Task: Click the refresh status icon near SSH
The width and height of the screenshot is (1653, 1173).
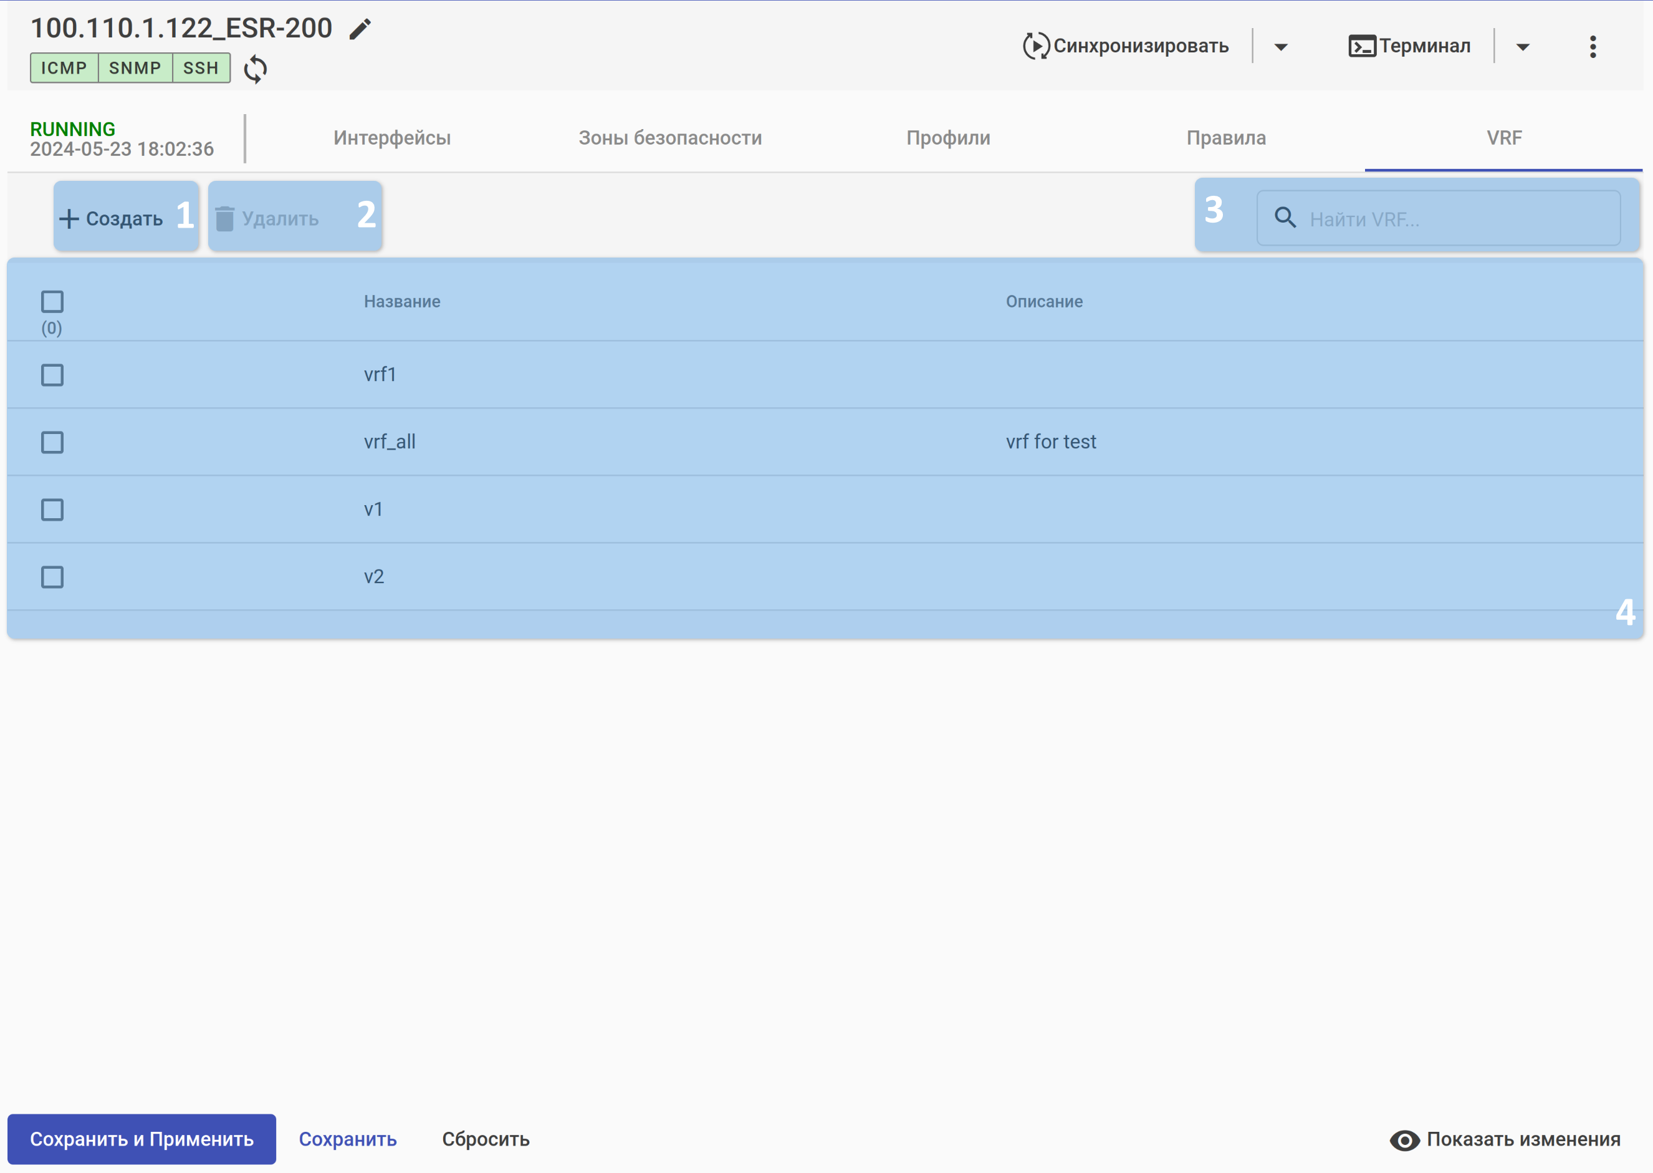Action: pos(255,69)
